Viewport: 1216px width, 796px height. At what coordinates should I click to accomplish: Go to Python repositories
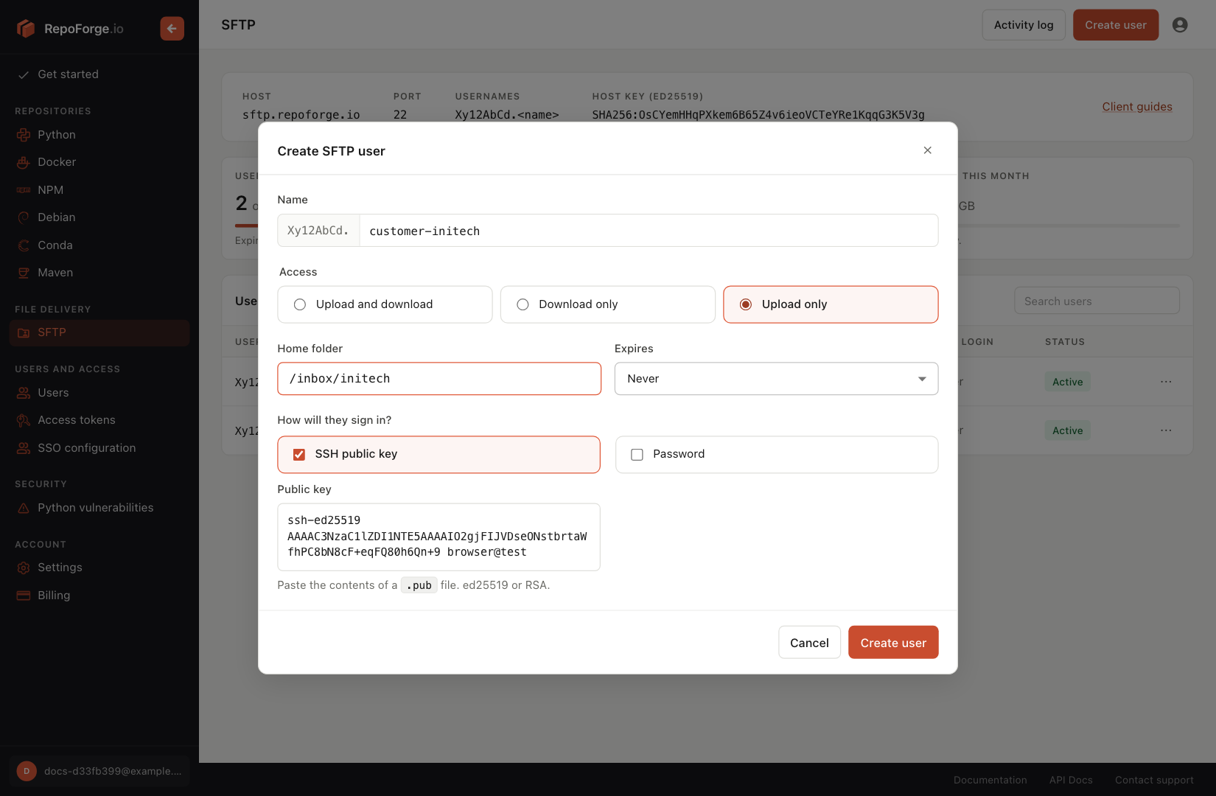pyautogui.click(x=57, y=135)
